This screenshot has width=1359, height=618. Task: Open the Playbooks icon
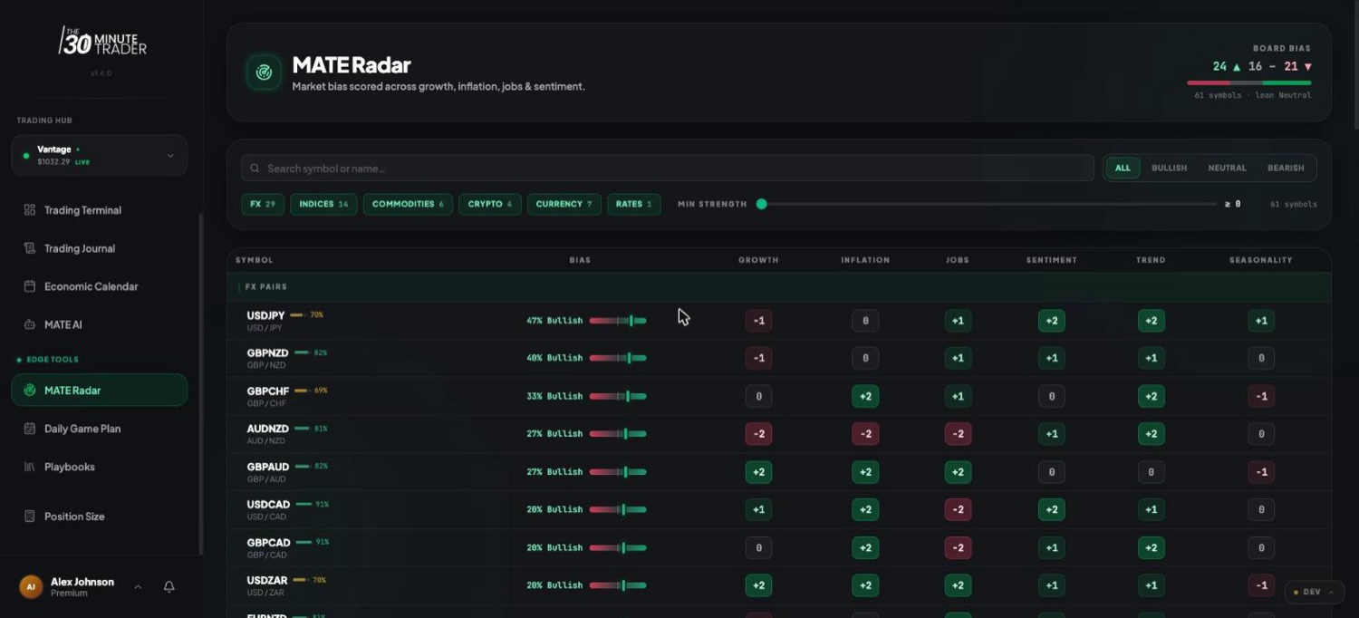tap(30, 467)
